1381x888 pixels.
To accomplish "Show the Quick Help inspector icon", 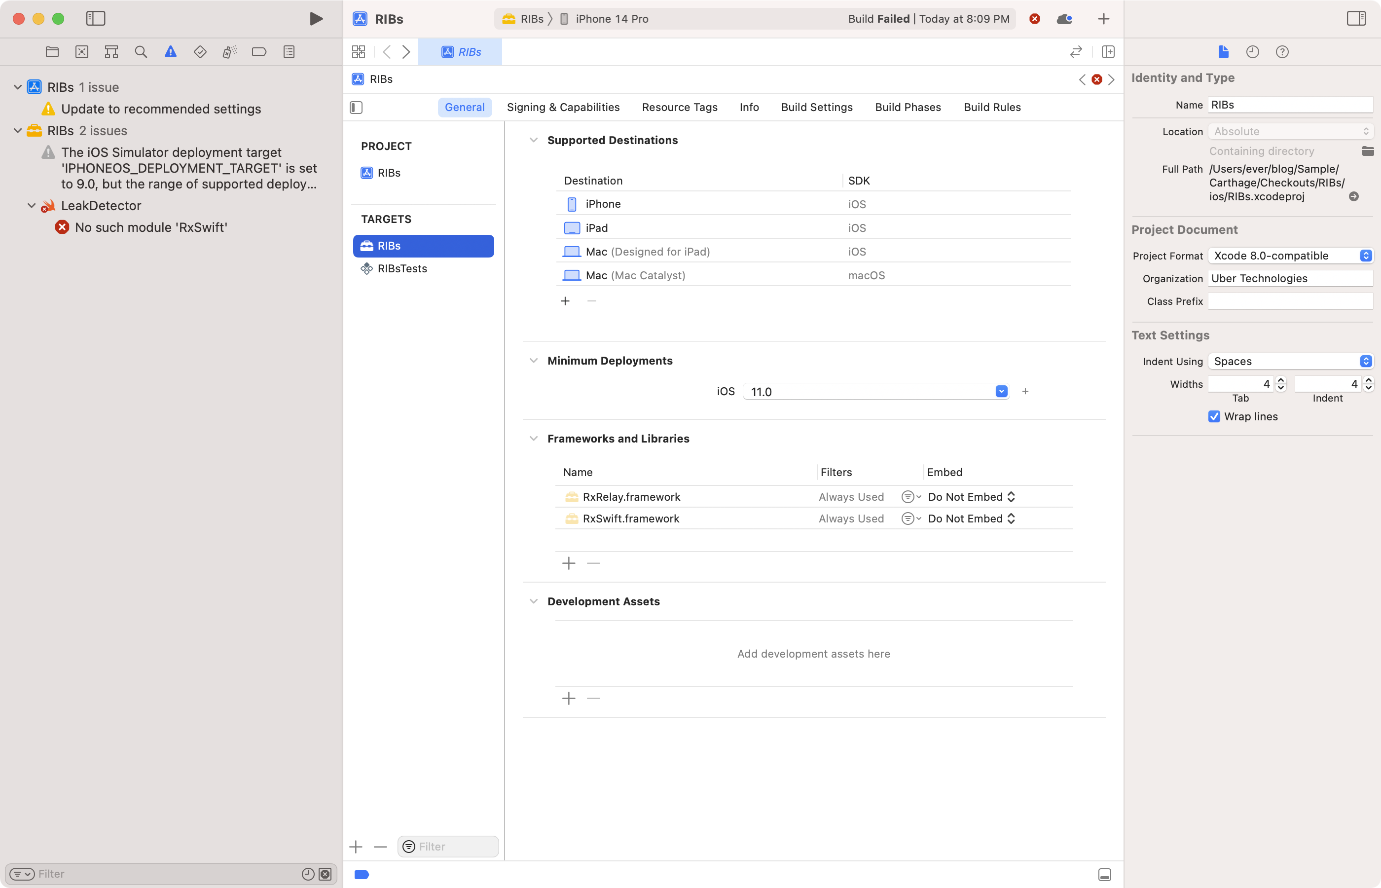I will point(1282,52).
